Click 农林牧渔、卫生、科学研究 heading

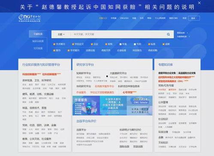click(37, 81)
